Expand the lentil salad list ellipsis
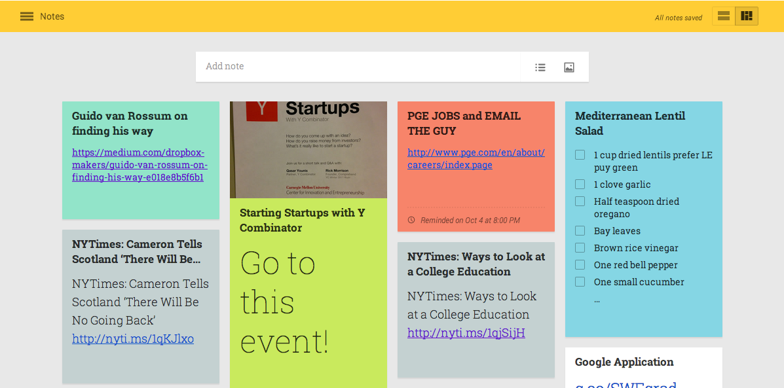784x388 pixels. click(x=597, y=300)
